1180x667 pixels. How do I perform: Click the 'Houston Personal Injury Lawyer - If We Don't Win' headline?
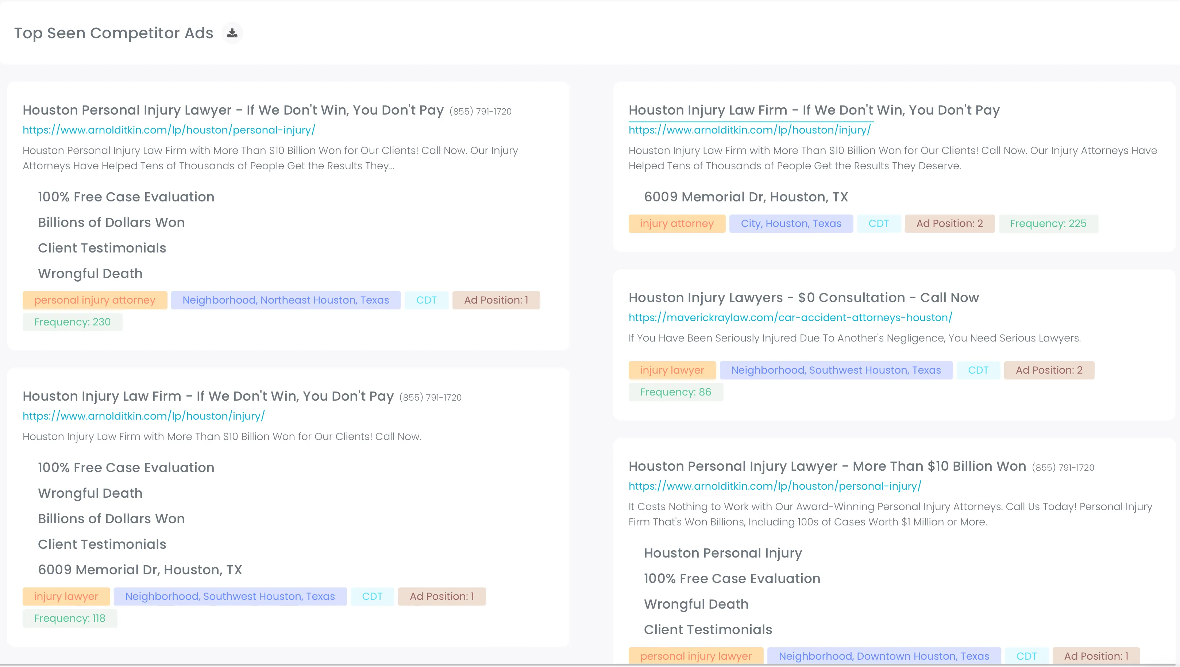(233, 110)
